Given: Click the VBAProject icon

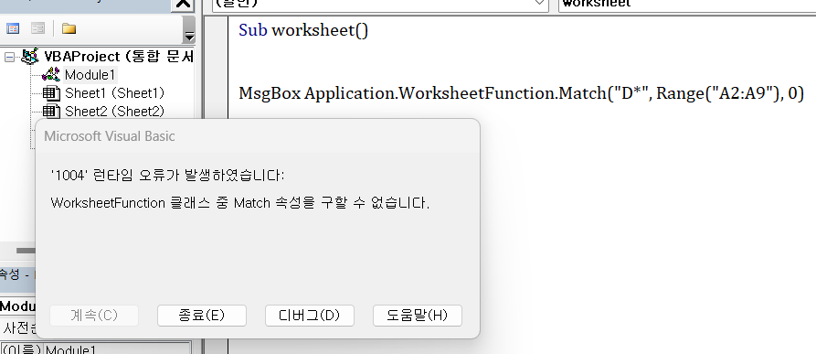Looking at the screenshot, I should 29,56.
